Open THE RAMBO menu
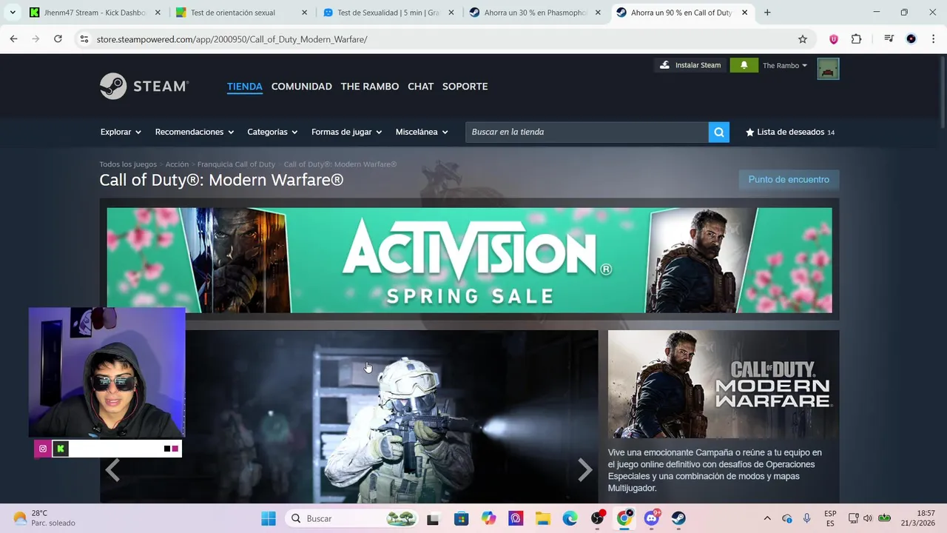 click(369, 87)
